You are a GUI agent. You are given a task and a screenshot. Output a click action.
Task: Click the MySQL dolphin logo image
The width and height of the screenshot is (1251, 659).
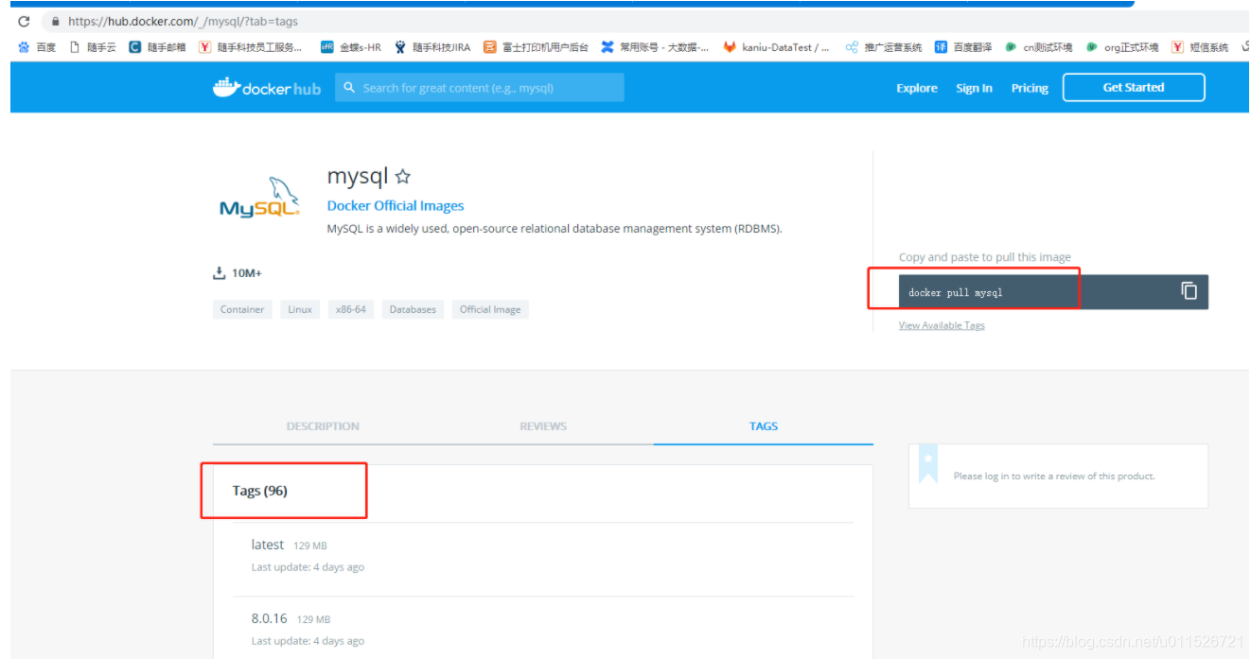[x=259, y=198]
